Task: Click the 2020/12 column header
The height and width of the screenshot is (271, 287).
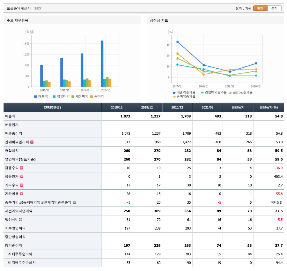Action: 177,107
